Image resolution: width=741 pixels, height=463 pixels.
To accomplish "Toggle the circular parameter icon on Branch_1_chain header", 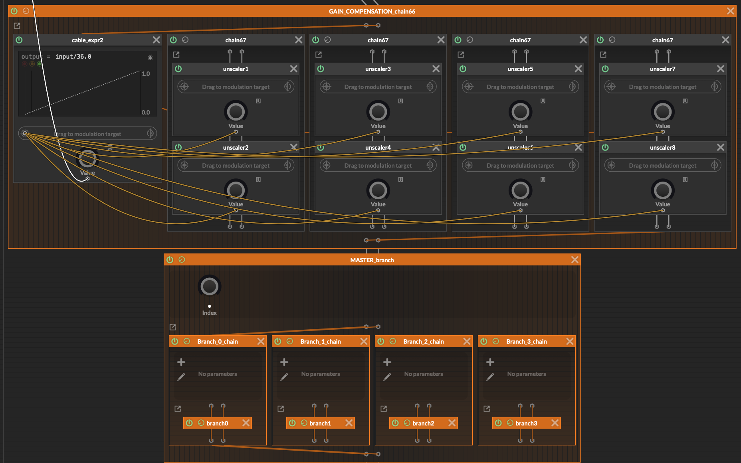I will click(290, 341).
